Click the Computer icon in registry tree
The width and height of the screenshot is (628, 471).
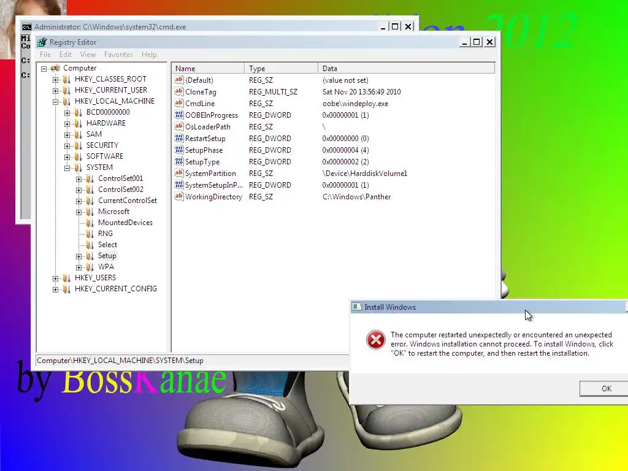click(x=56, y=68)
